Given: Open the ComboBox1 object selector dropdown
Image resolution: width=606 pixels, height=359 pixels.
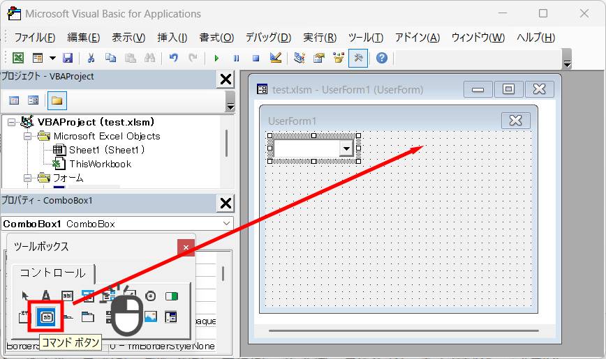Looking at the screenshot, I should [x=226, y=224].
